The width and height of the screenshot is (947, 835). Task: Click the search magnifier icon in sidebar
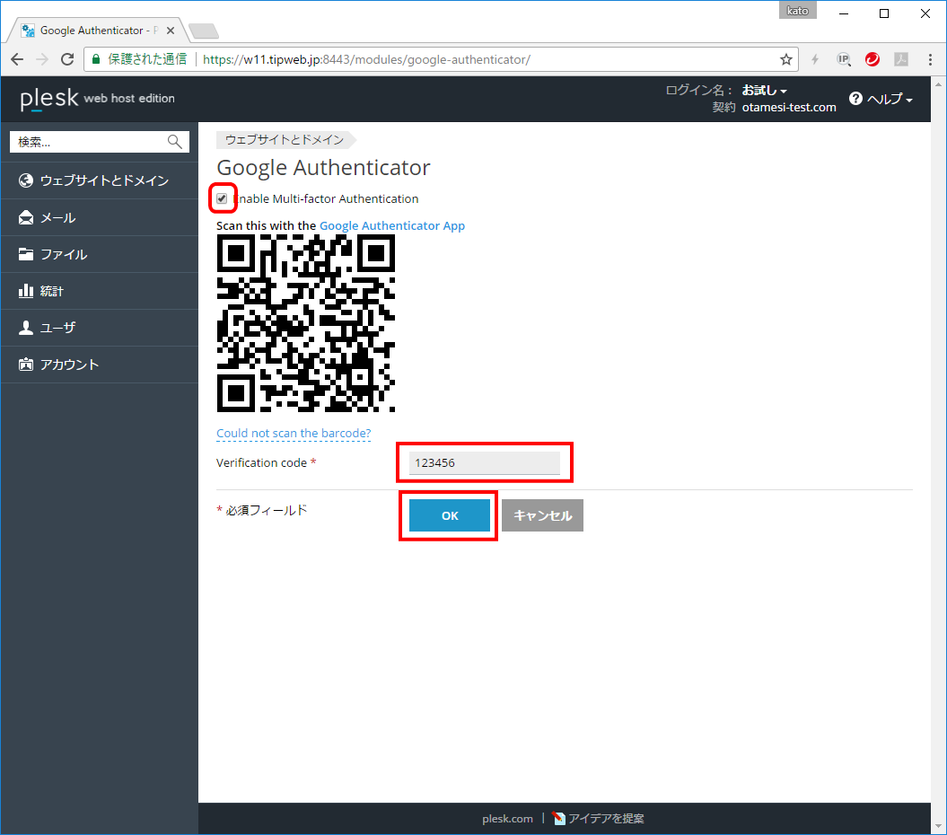(174, 142)
